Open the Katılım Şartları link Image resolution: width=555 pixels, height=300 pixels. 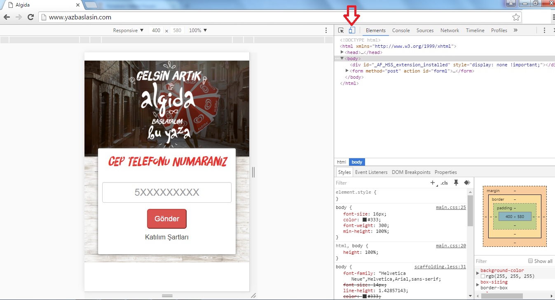pyautogui.click(x=167, y=237)
